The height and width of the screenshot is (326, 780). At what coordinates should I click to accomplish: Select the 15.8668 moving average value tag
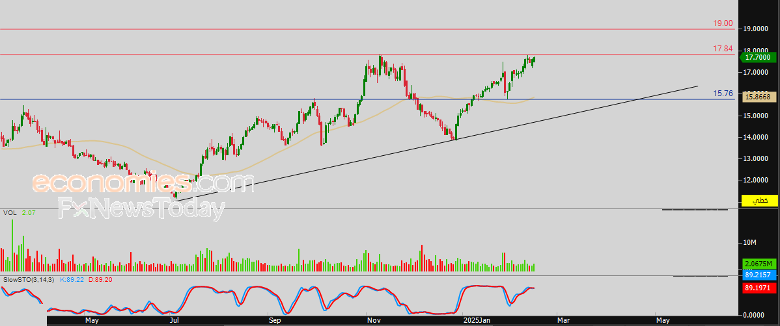pyautogui.click(x=760, y=97)
